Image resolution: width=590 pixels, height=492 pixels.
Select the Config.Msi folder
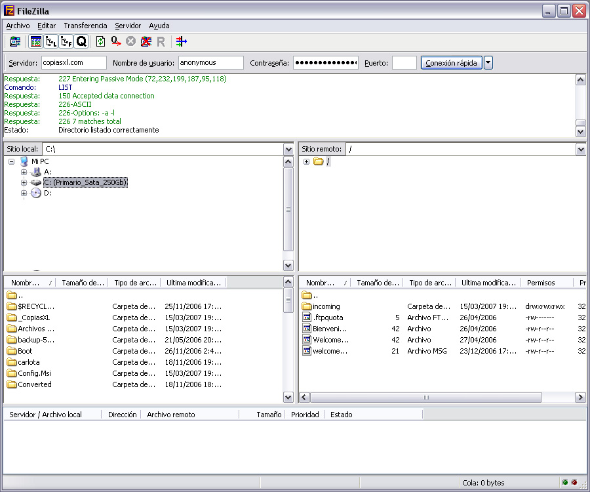29,373
